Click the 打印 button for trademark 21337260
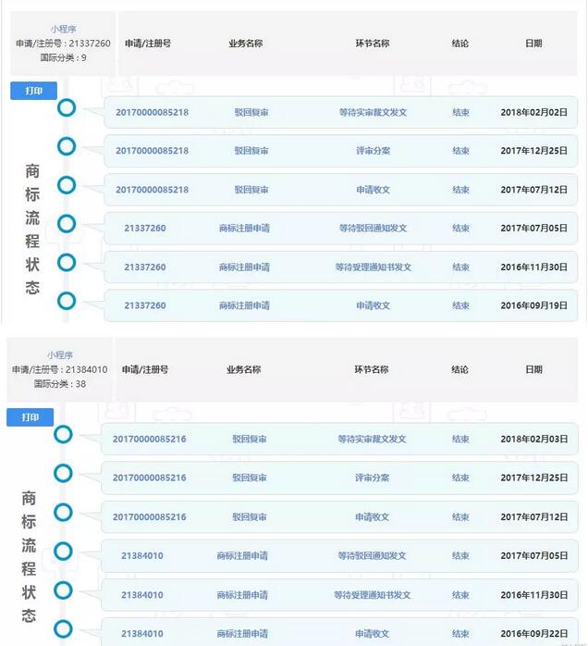Screen dimensions: 588x646 tap(33, 91)
